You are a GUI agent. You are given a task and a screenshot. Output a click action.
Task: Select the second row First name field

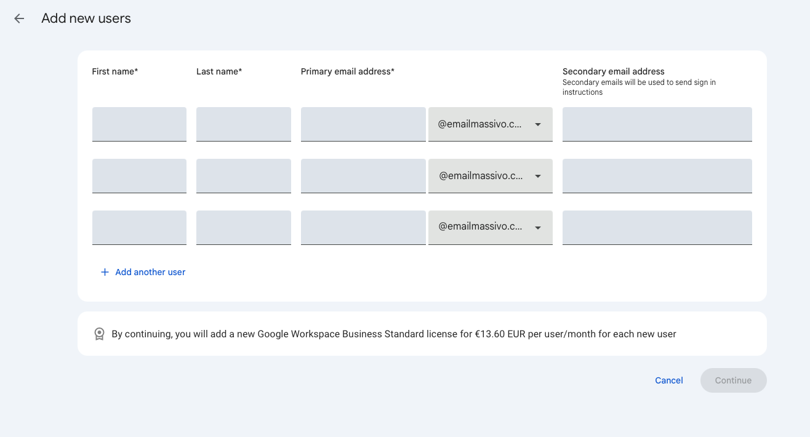[x=139, y=176]
